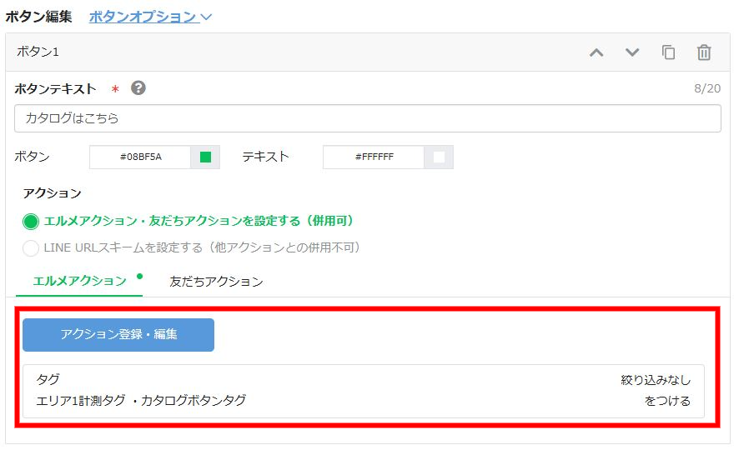The width and height of the screenshot is (754, 455).
Task: Click the #FFFFFF text color hex field
Action: 374,157
